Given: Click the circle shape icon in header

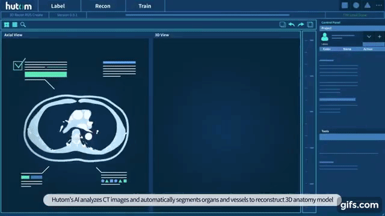Looking at the screenshot, I should [x=356, y=5].
